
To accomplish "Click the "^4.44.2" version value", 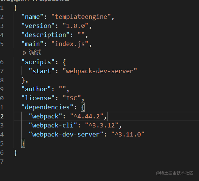I will (x=87, y=117).
